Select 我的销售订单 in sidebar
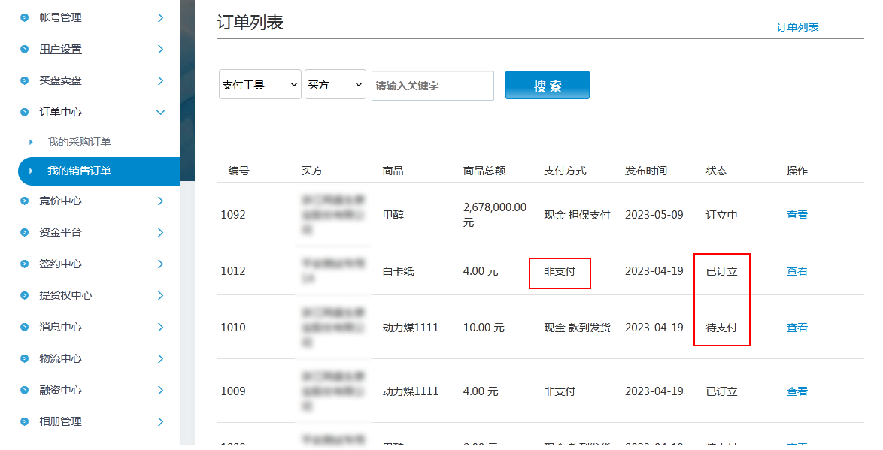Viewport: 883px width, 450px height. pyautogui.click(x=79, y=171)
